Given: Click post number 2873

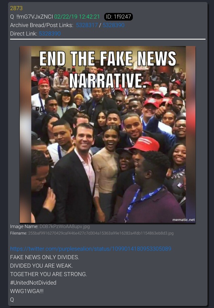Looking at the screenshot, I should (x=16, y=8).
